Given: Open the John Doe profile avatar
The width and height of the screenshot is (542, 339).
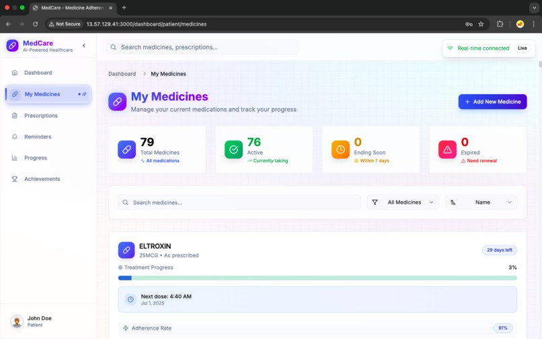Looking at the screenshot, I should pos(17,321).
